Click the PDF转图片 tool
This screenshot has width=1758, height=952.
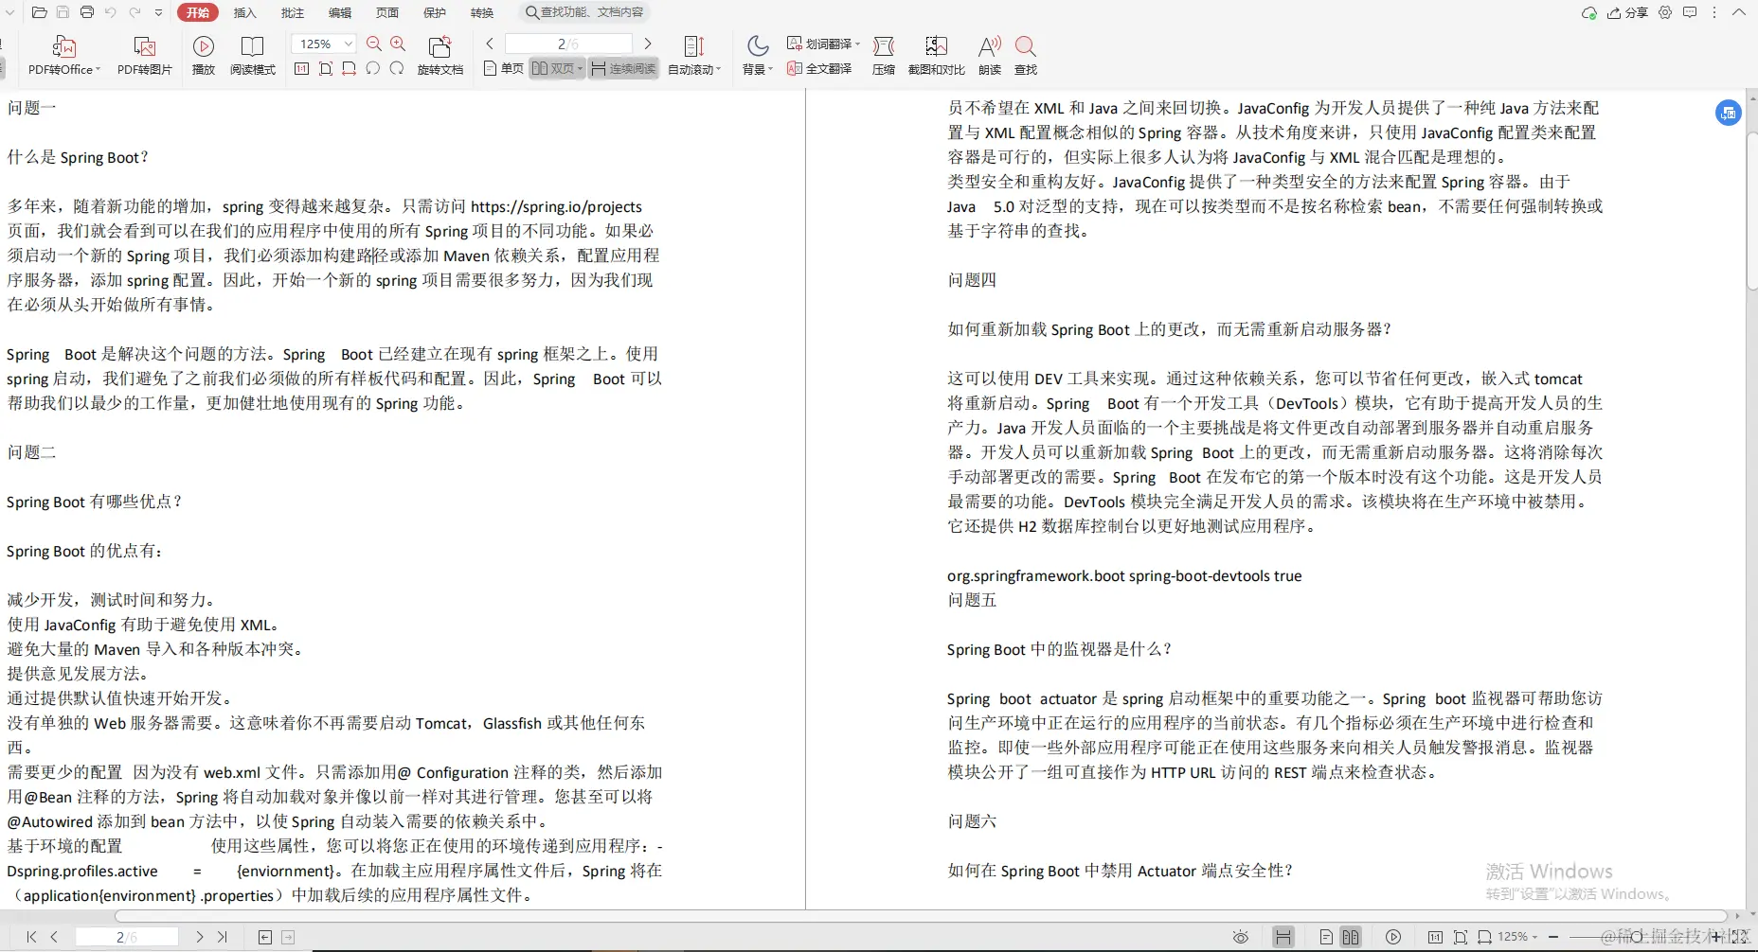(145, 56)
